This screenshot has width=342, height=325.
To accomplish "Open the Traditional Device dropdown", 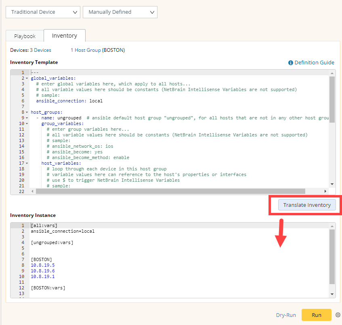I will coord(43,12).
